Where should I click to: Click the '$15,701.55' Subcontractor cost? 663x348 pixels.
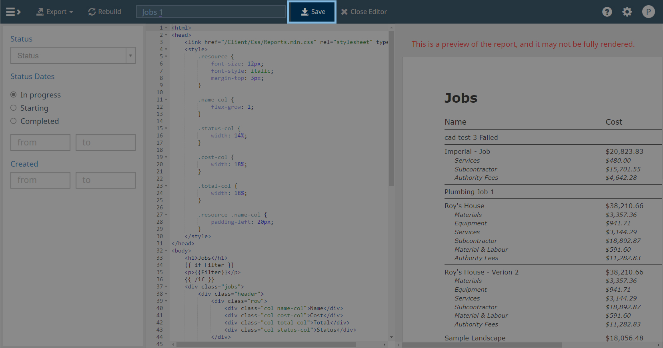623,169
